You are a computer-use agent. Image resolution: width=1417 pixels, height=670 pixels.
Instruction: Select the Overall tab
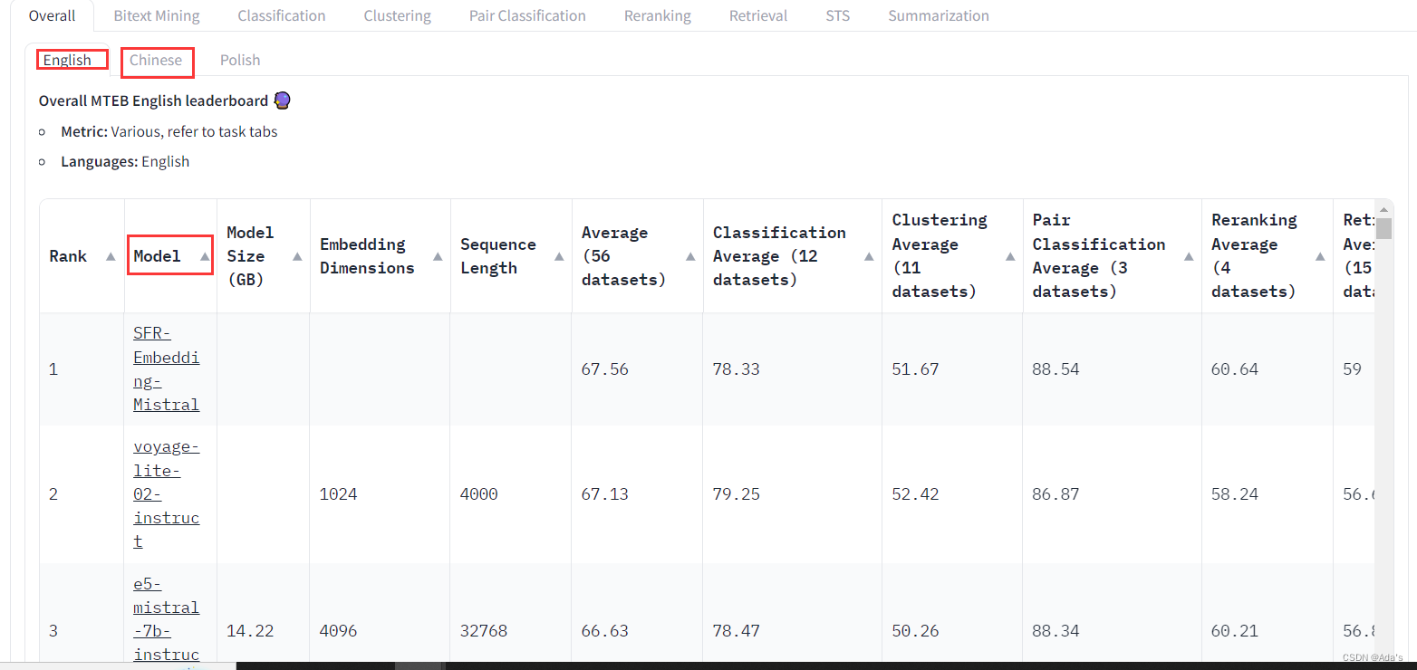click(x=53, y=15)
